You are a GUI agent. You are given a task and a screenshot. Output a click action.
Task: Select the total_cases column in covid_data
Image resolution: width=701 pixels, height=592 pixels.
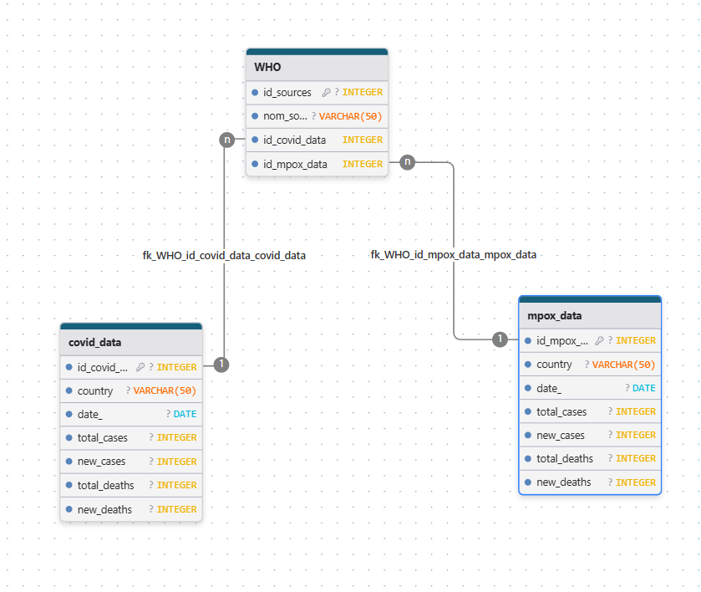[131, 437]
